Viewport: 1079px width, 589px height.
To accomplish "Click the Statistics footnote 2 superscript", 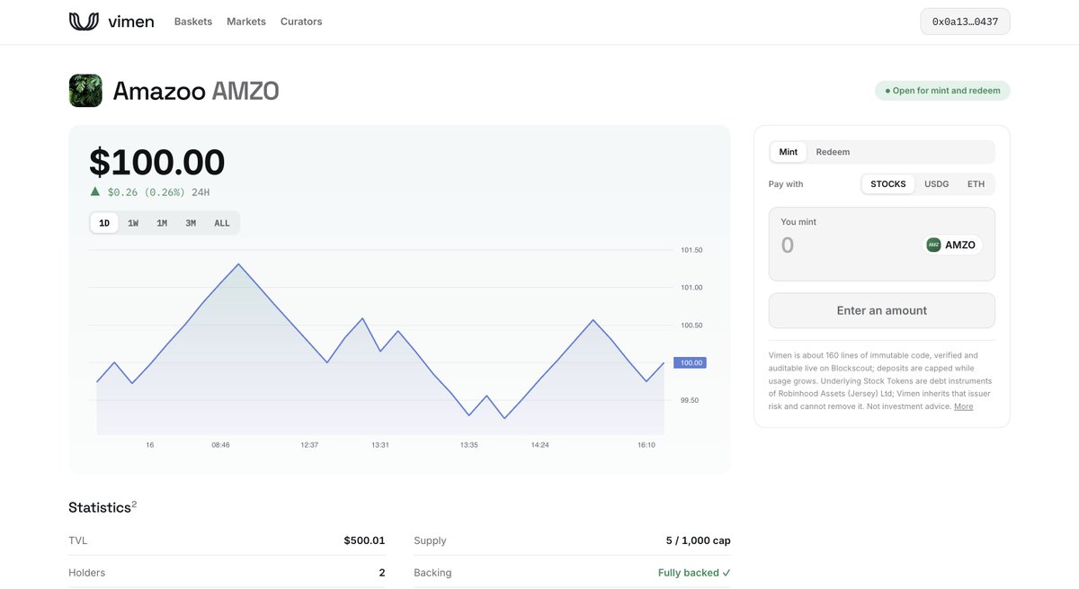I will point(134,504).
